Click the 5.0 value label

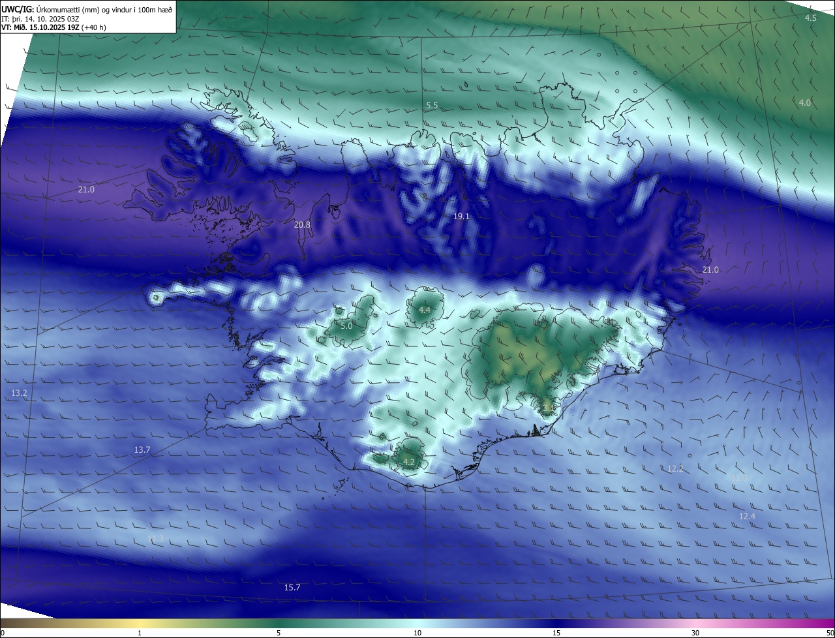[x=346, y=326]
